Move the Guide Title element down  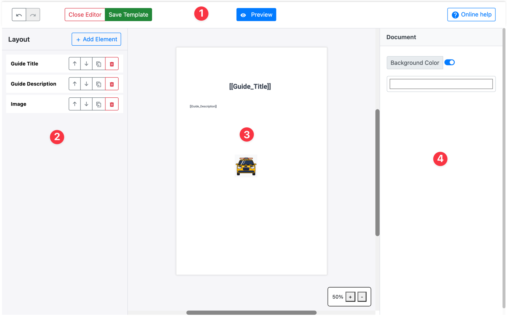pos(87,64)
